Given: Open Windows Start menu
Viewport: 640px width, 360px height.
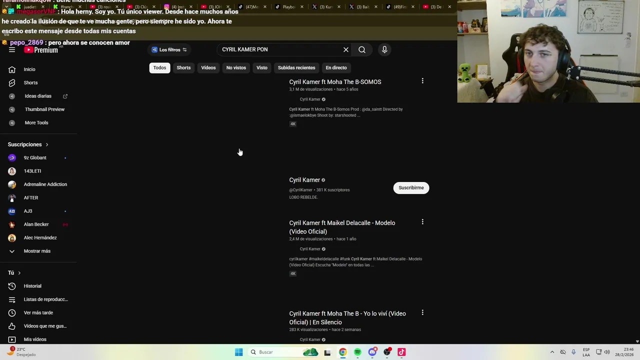Looking at the screenshot, I should pos(239,352).
